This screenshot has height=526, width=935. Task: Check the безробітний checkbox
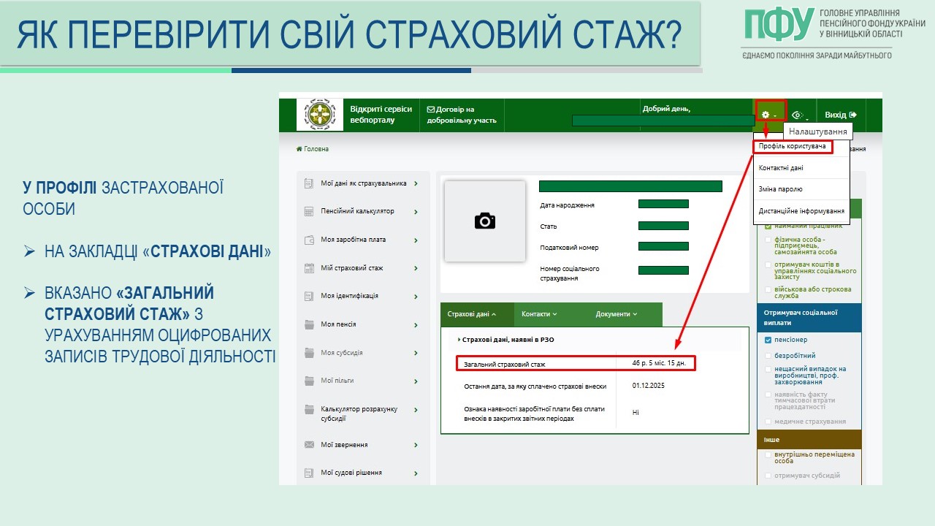tap(768, 356)
